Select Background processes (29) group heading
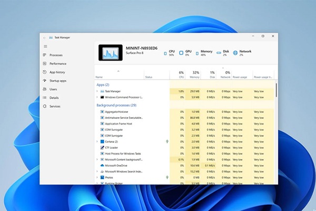This screenshot has height=211, width=316. pyautogui.click(x=116, y=105)
